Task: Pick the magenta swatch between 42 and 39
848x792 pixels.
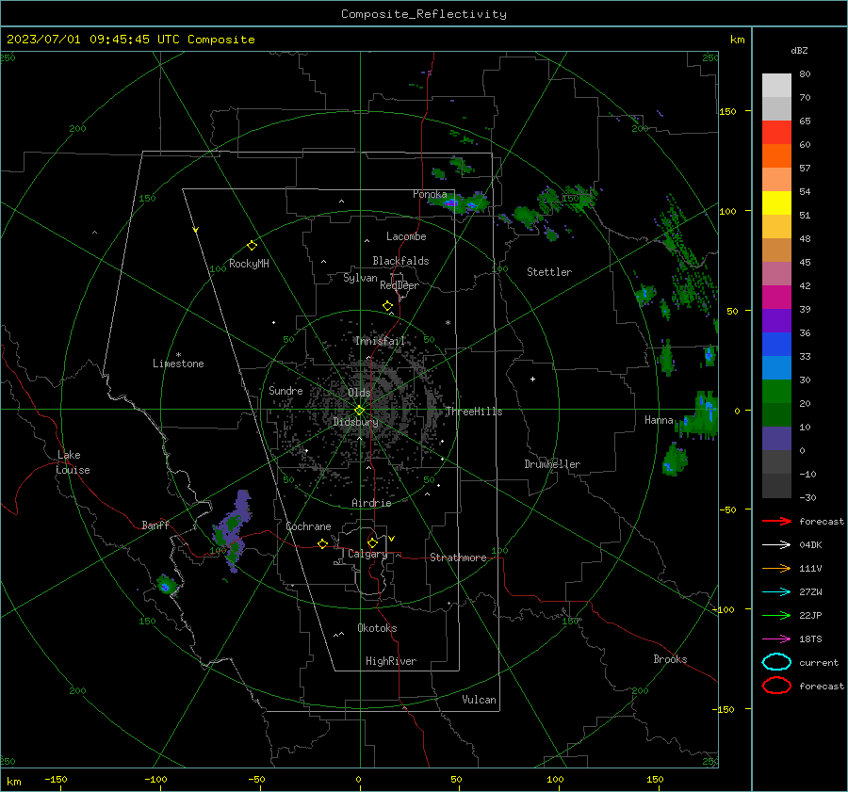Action: click(776, 297)
